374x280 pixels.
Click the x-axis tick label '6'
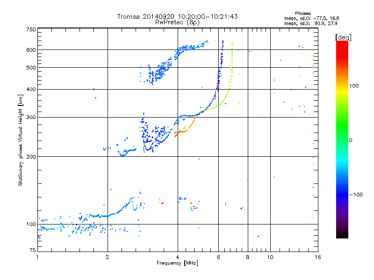[218, 257]
